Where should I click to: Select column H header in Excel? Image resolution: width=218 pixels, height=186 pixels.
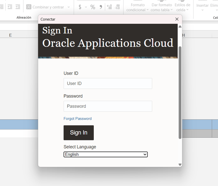click(x=184, y=35)
